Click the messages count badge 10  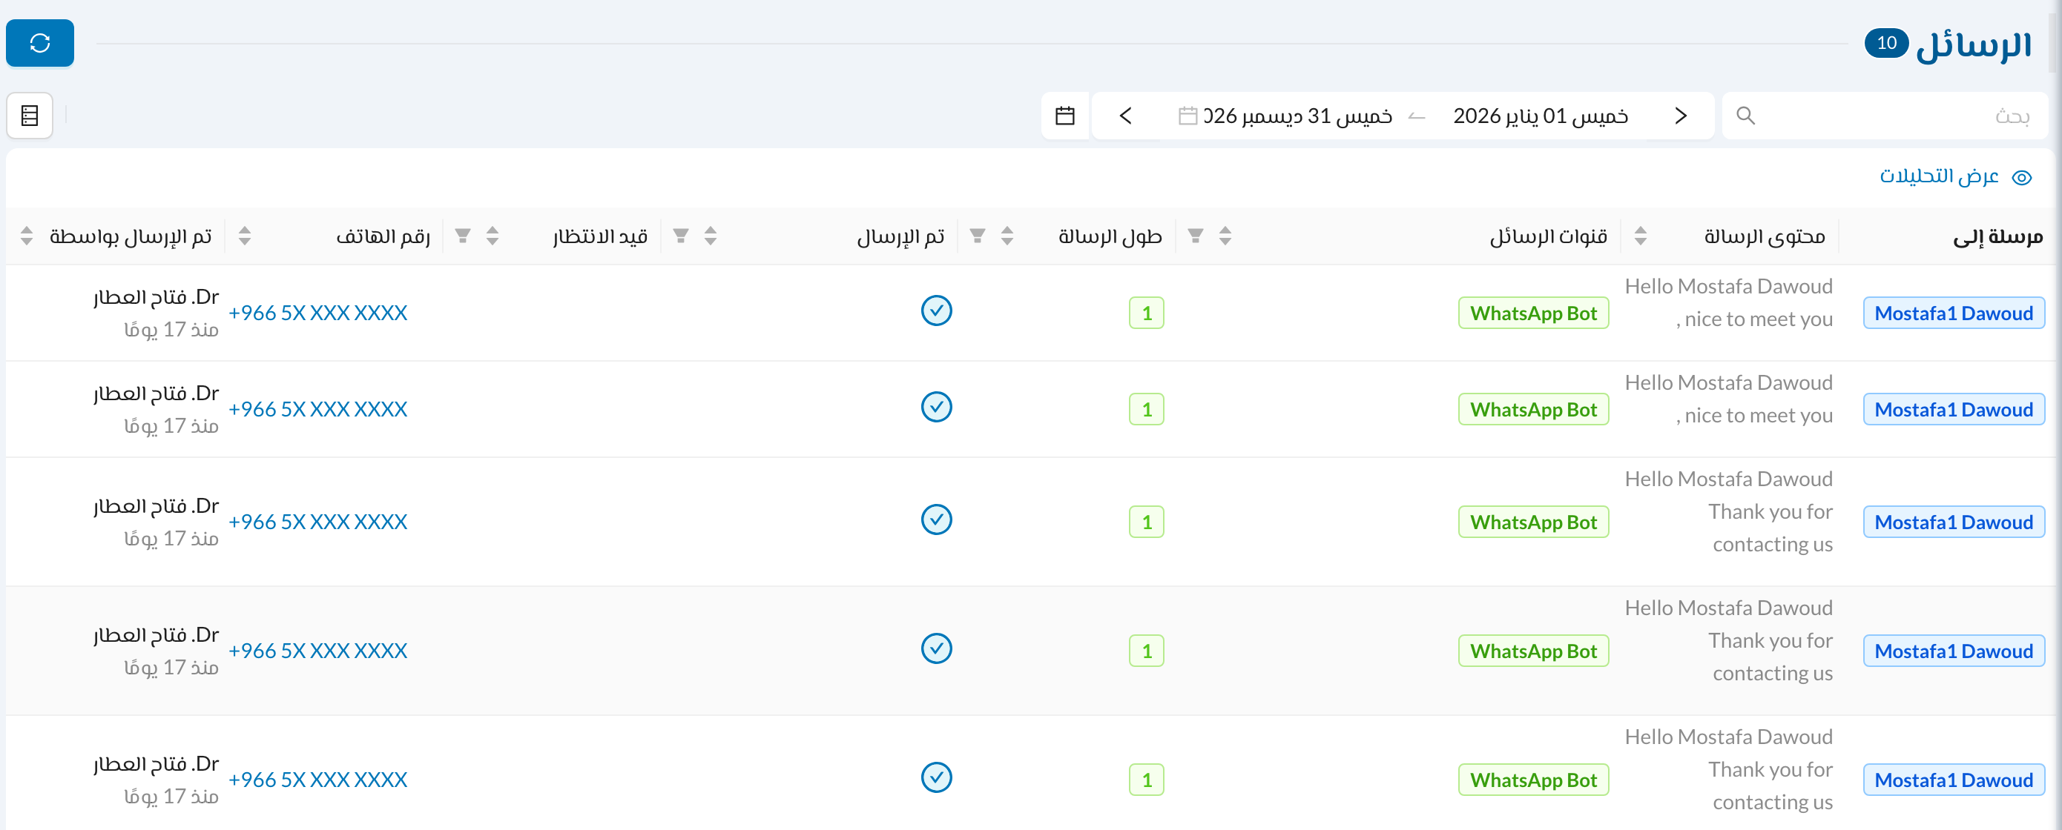(1887, 43)
